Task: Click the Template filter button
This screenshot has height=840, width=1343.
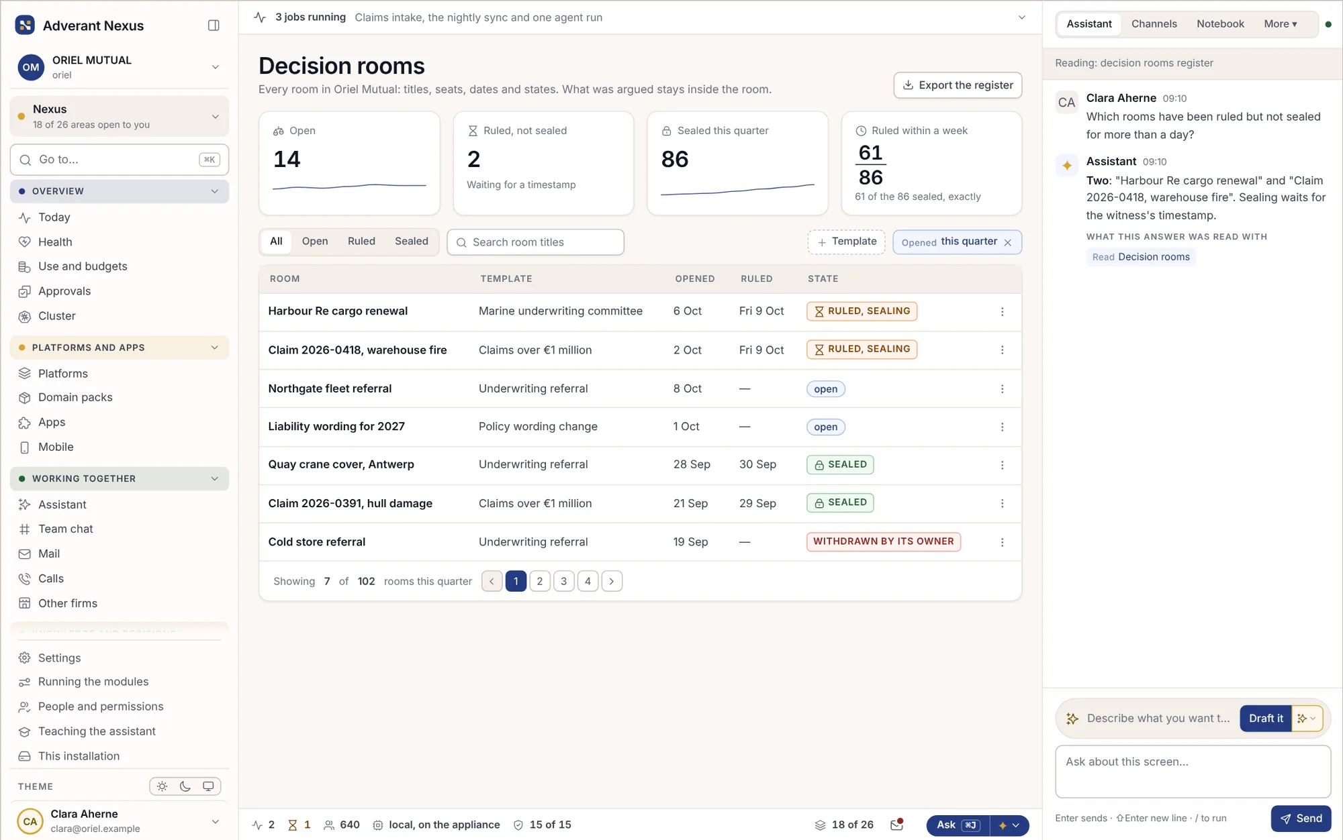Action: (x=846, y=242)
